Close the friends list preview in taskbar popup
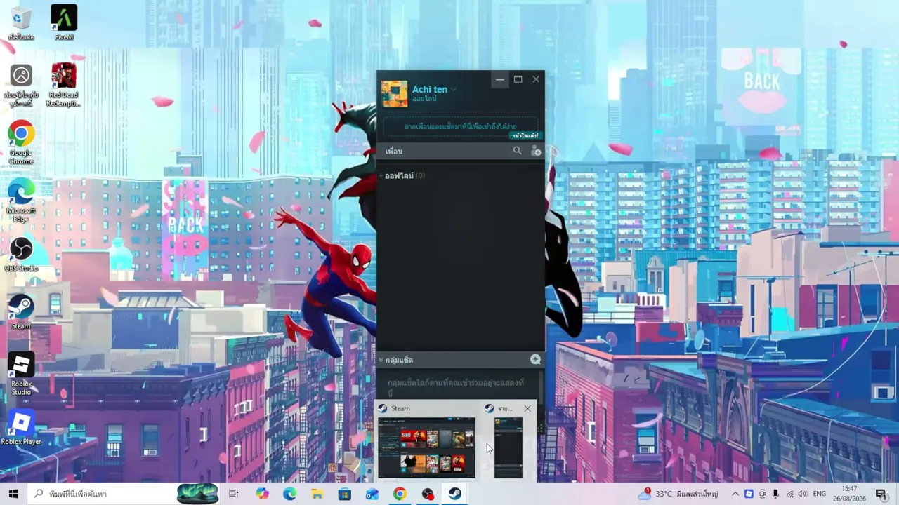The image size is (899, 505). [527, 408]
